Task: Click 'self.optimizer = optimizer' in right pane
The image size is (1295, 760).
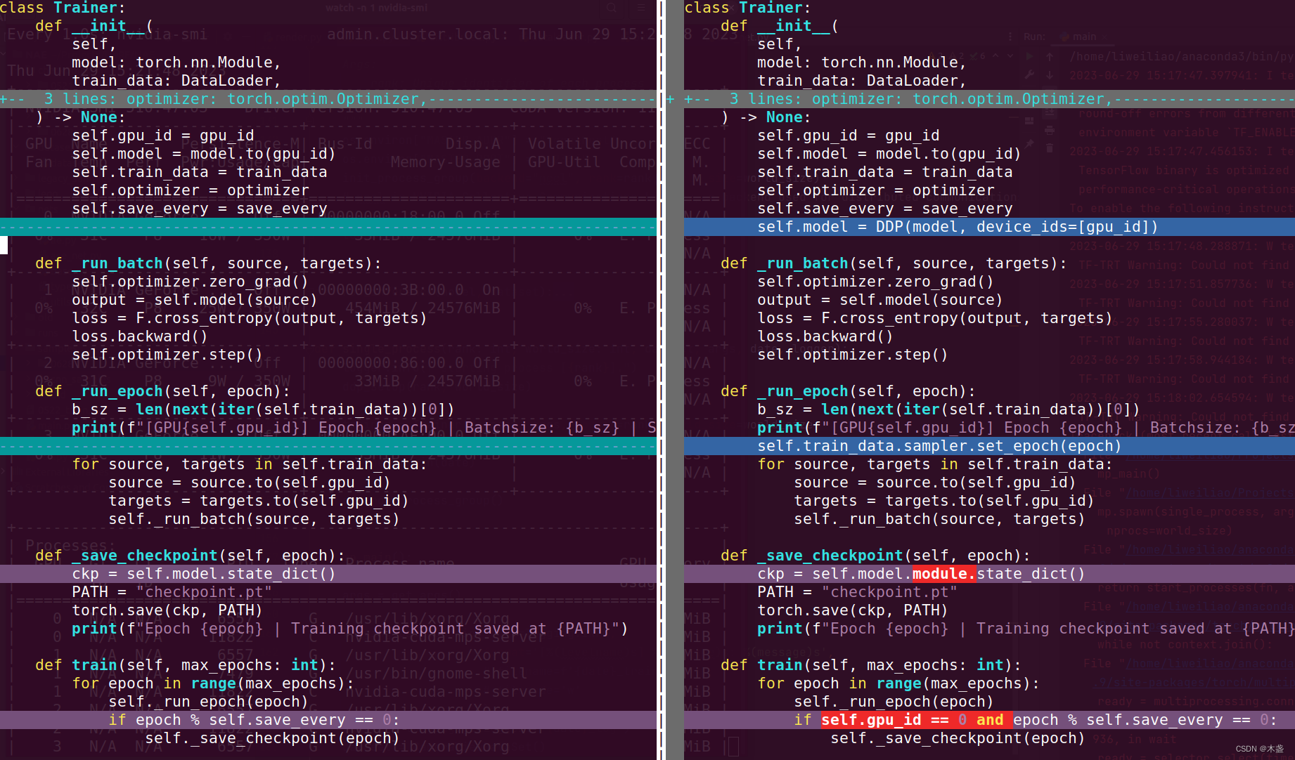Action: tap(876, 190)
